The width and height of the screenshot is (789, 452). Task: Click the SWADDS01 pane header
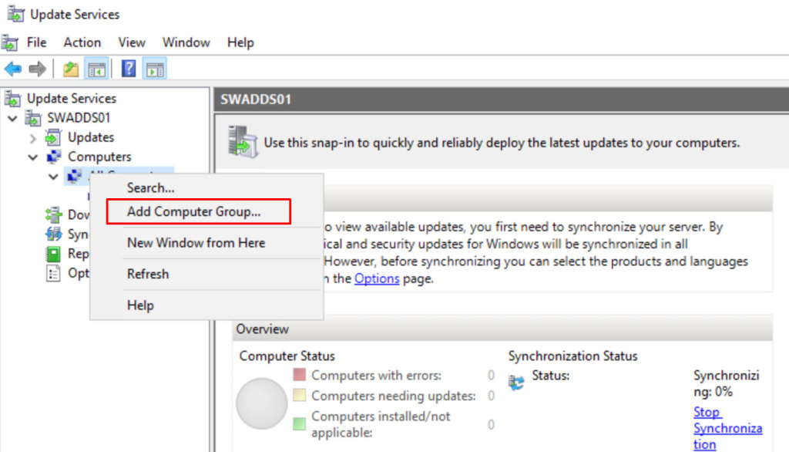501,100
